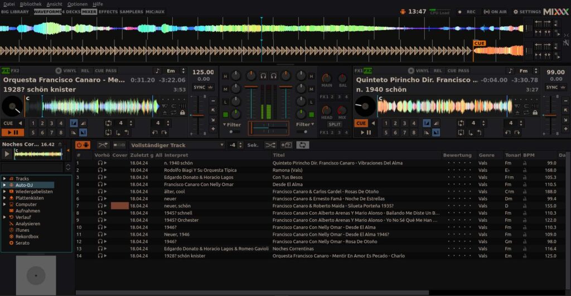The height and width of the screenshot is (296, 571).
Task: Click right deck keylock music note icon
Action: tap(511, 71)
